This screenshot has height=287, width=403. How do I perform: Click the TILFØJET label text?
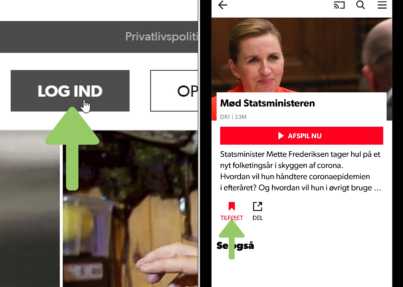point(232,218)
